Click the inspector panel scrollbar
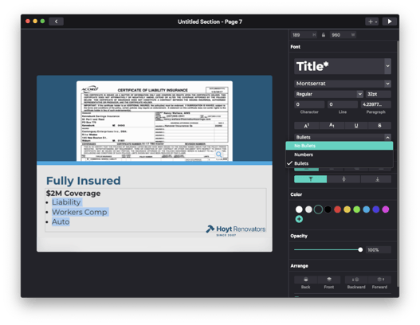420x325 pixels. [x=398, y=163]
